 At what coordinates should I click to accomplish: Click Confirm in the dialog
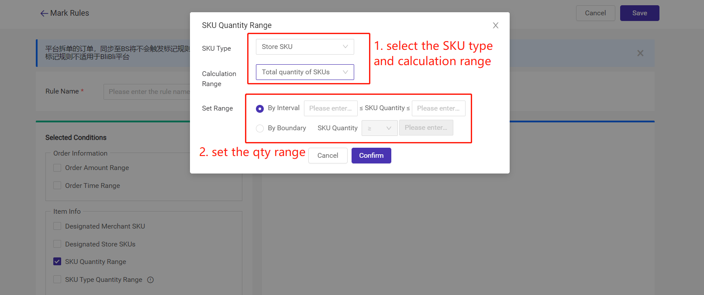(371, 156)
